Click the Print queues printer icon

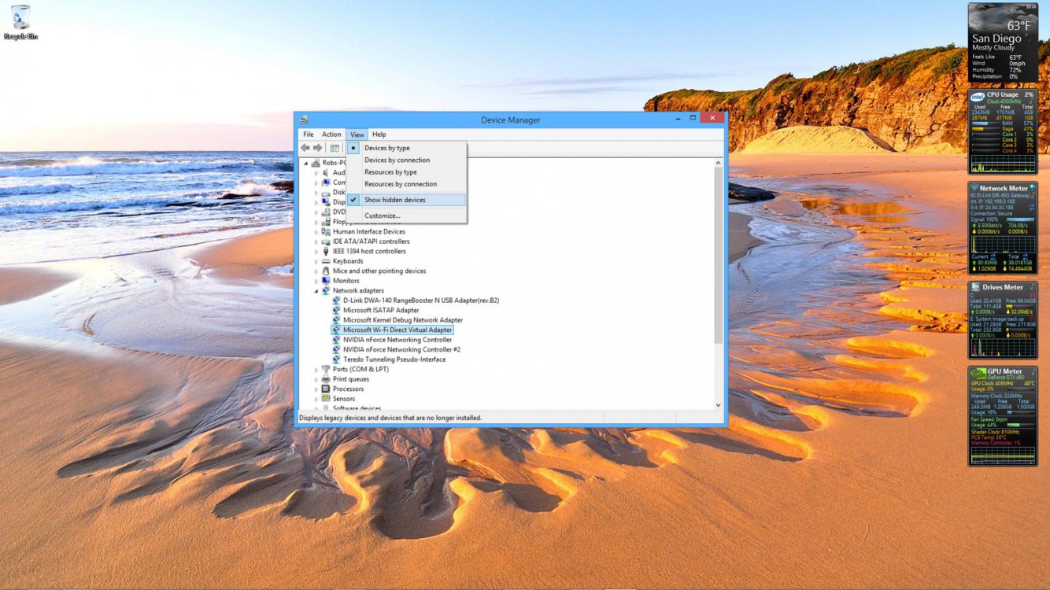pos(326,379)
